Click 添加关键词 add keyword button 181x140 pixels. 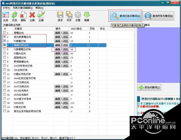click(149, 87)
